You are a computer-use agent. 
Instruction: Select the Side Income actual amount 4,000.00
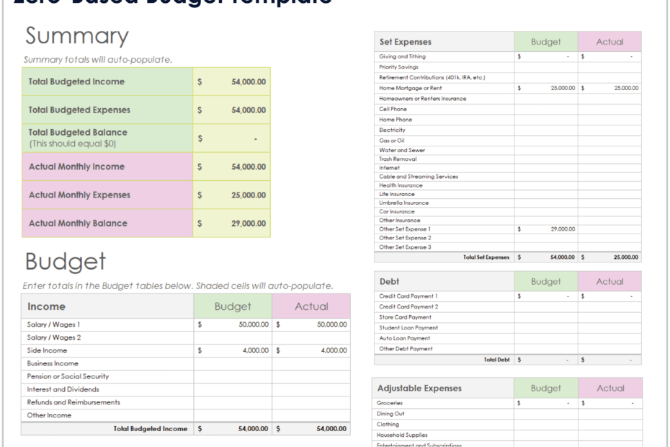(334, 350)
